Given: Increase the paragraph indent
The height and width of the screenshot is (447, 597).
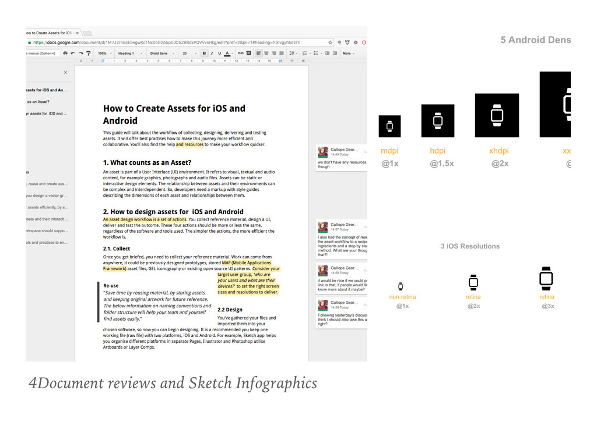Looking at the screenshot, I should pyautogui.click(x=335, y=53).
